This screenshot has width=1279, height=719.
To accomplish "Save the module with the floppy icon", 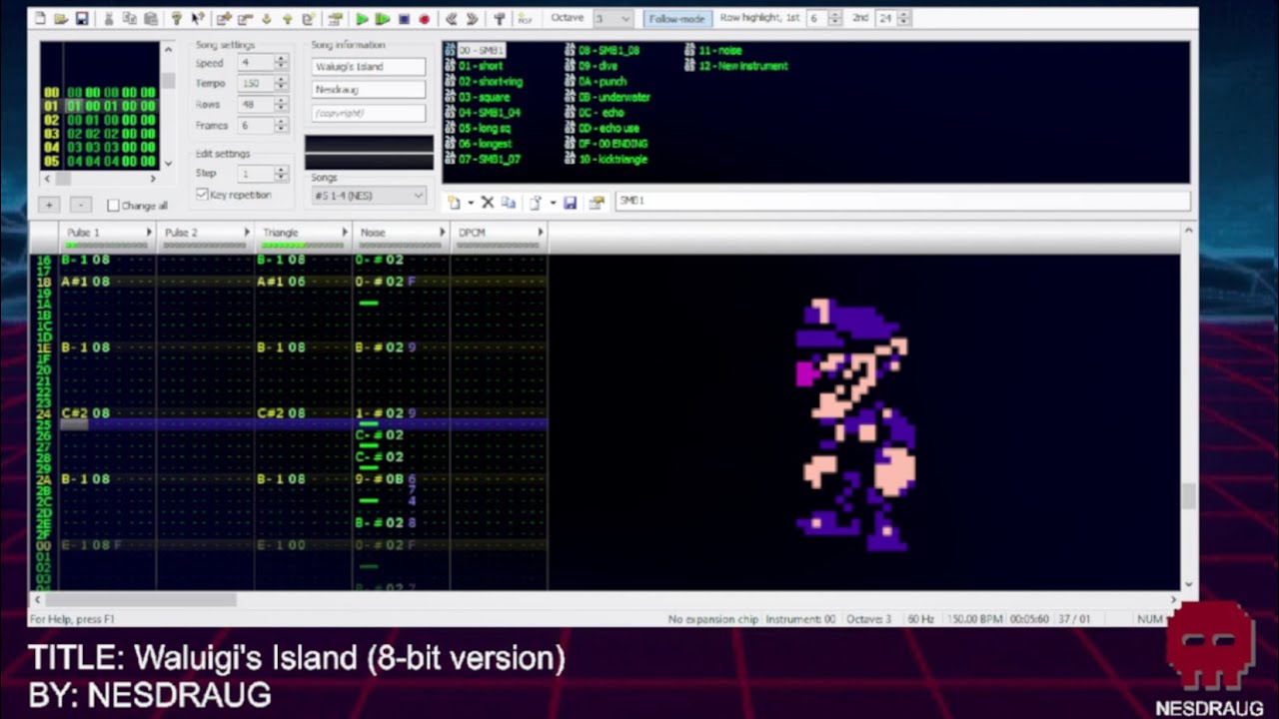I will [82, 19].
